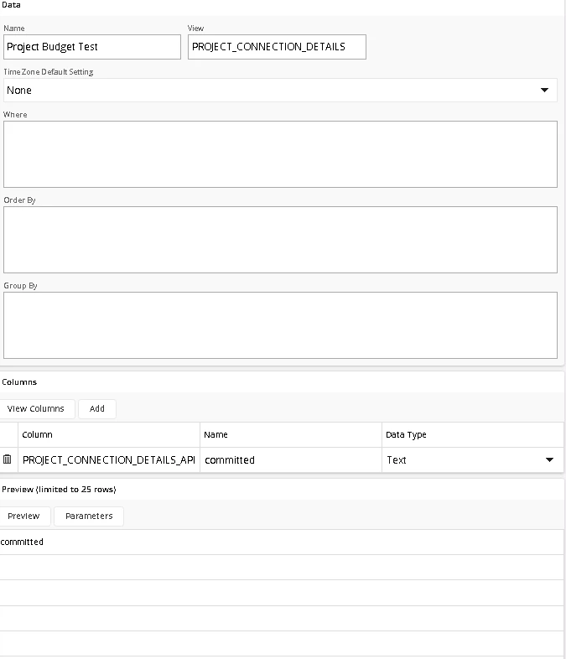Screen dimensions: 566x659
Task: Focus the View field with PROJECT_CONNECTION_DETAILS
Action: 277,47
